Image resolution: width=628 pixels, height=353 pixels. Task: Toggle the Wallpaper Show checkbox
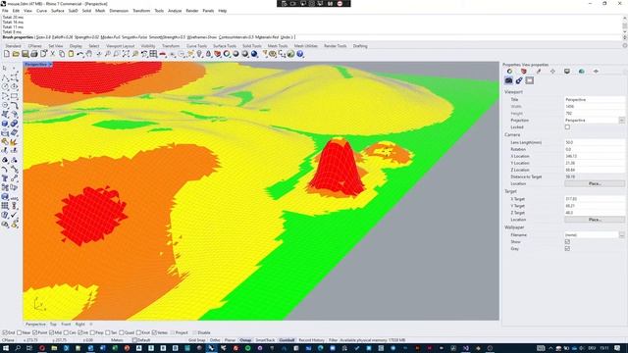click(567, 242)
